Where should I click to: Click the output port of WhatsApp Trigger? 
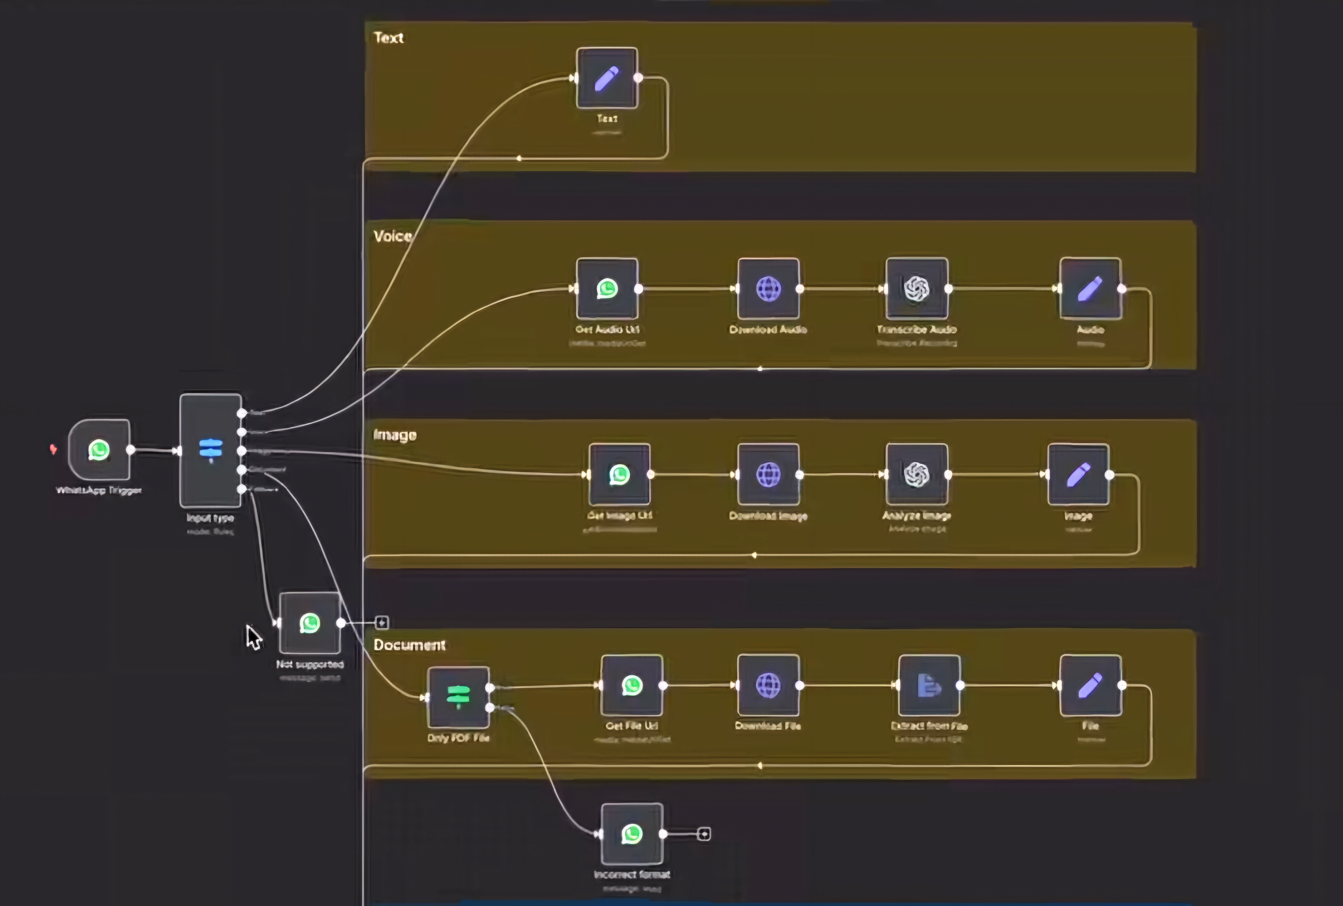point(130,450)
